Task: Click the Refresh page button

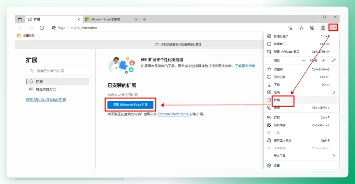Action: (42, 28)
